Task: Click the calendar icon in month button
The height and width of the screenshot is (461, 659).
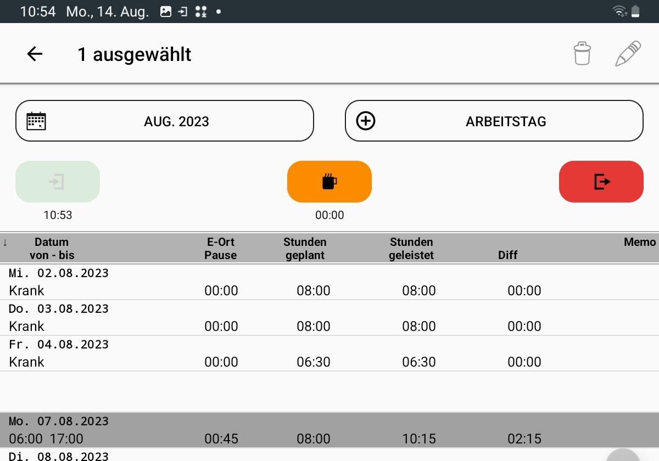Action: coord(36,121)
